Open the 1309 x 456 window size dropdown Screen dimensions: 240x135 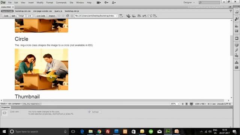[200, 104]
